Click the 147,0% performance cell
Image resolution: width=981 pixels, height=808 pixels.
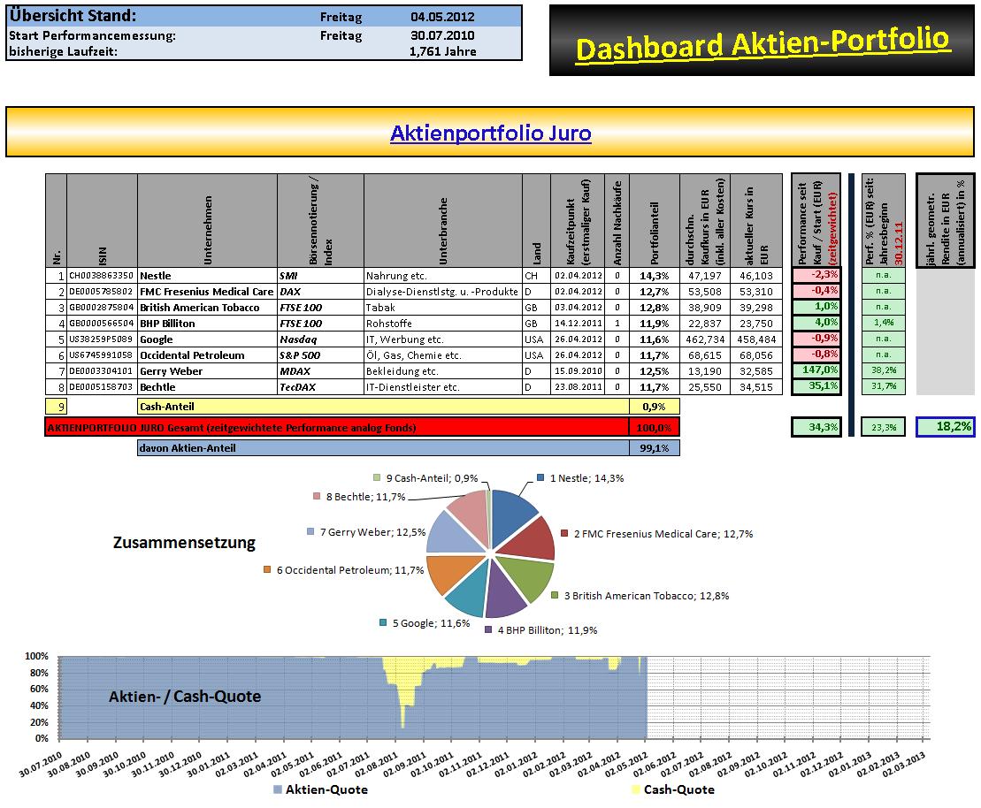(816, 370)
